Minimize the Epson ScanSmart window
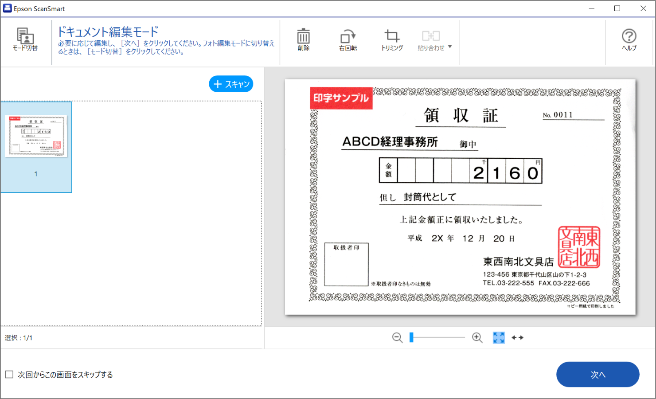This screenshot has height=399, width=656. pos(591,8)
